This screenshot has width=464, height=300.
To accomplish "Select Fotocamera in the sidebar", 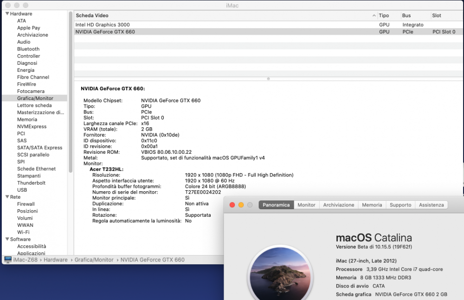I will (31, 91).
